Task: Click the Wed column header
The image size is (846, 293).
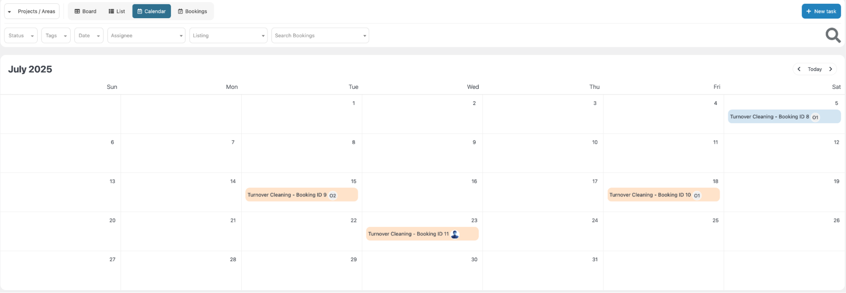Action: point(473,87)
